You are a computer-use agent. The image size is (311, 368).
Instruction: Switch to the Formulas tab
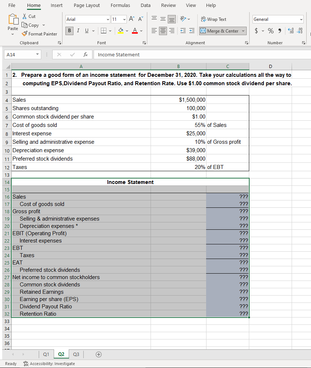(x=120, y=5)
